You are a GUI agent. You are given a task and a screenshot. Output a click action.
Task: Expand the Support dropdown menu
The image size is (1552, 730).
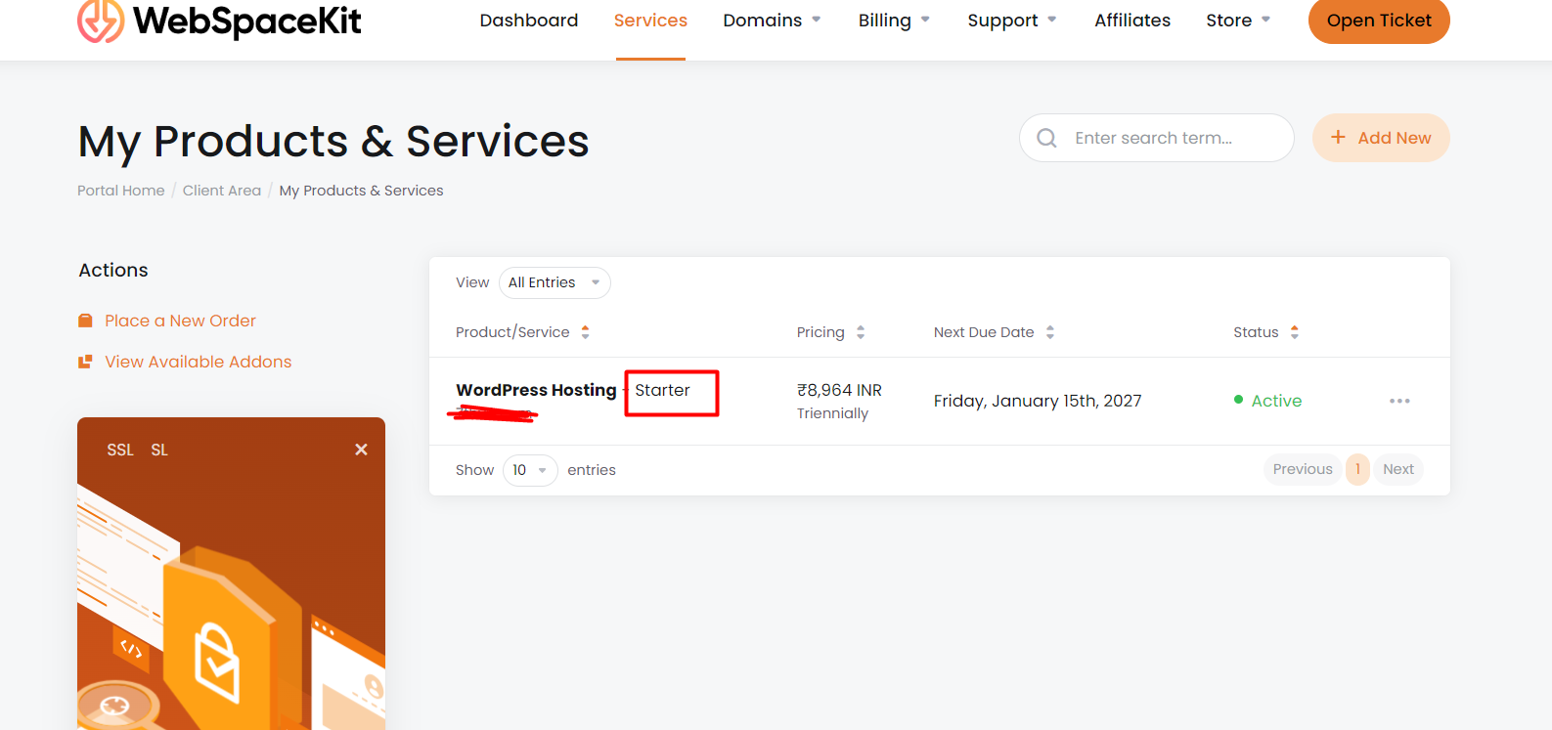point(1012,21)
